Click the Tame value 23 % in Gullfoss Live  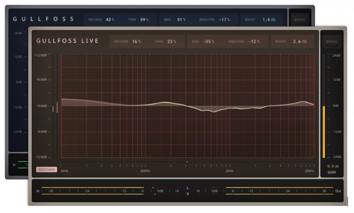[172, 42]
